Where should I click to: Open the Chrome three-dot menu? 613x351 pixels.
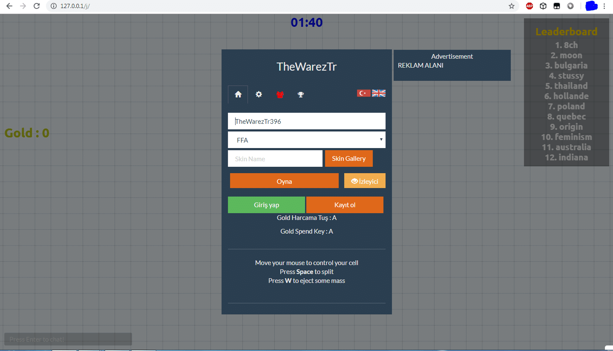604,6
